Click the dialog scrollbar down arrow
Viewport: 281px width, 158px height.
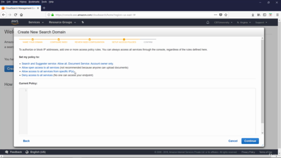pos(263,133)
